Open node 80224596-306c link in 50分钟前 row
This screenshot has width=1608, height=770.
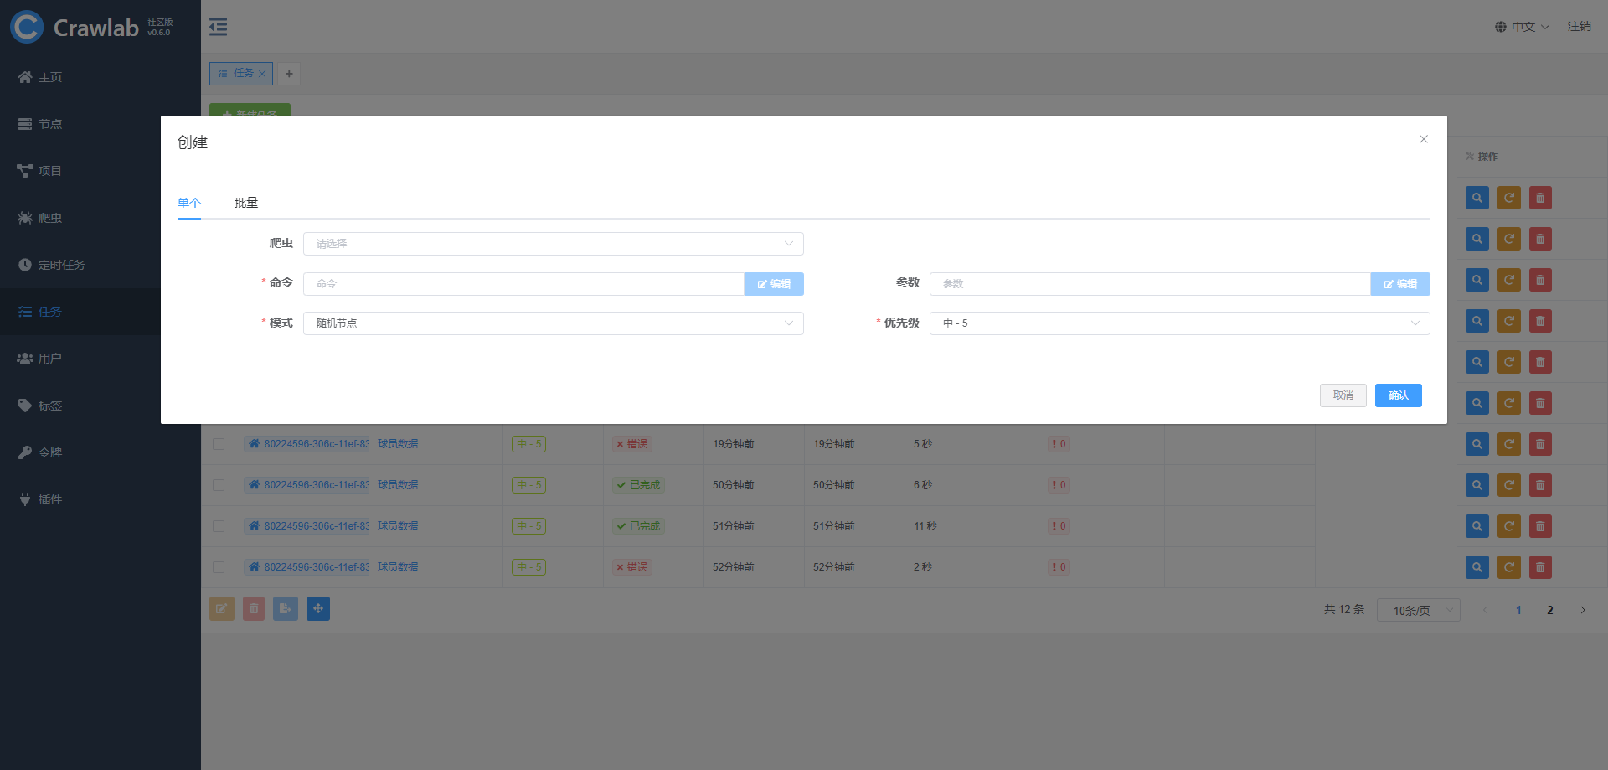point(308,485)
